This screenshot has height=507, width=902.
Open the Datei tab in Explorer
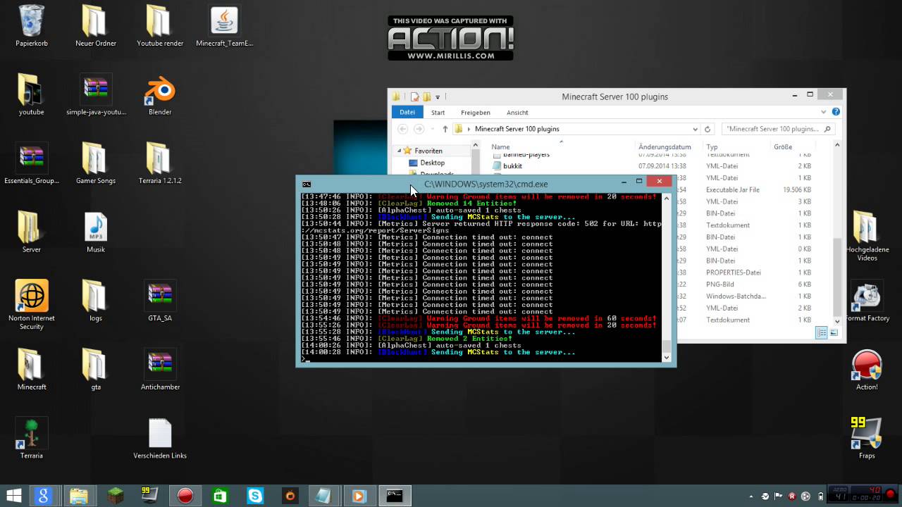pyautogui.click(x=407, y=112)
